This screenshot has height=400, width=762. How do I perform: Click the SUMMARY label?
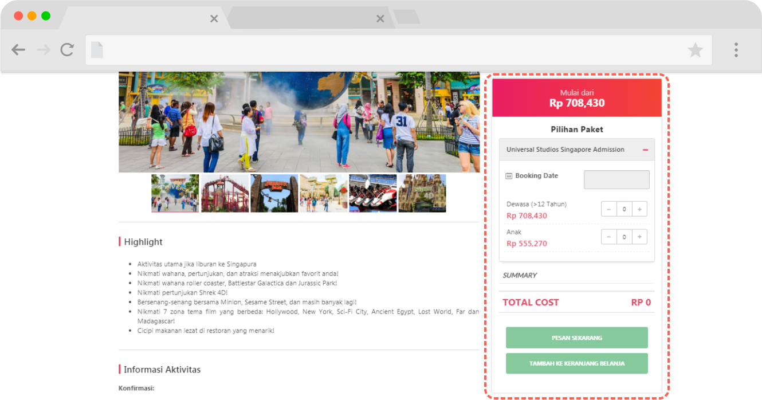pos(520,276)
